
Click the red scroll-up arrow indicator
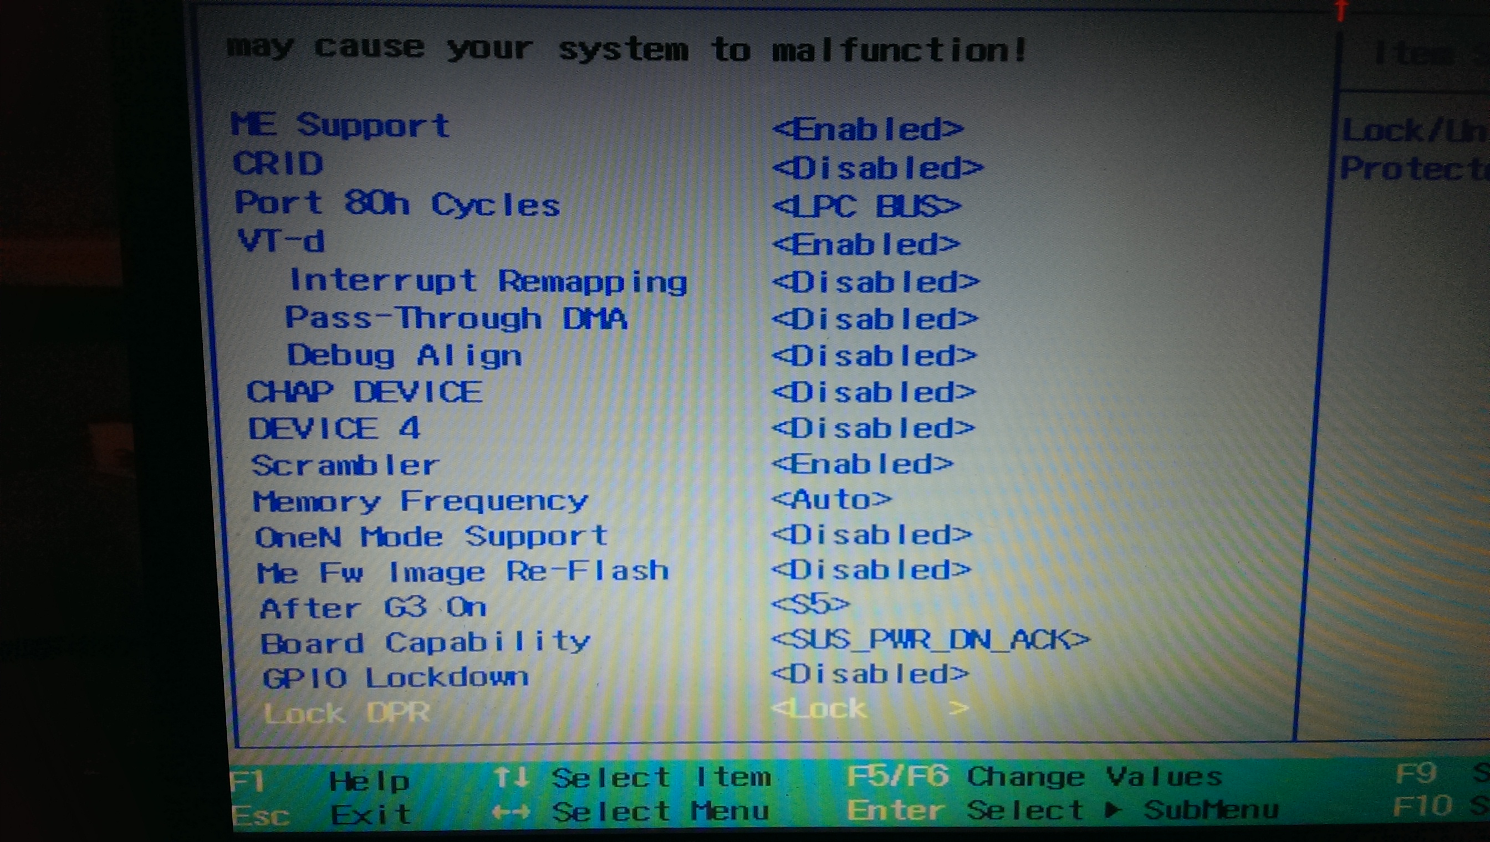1340,11
